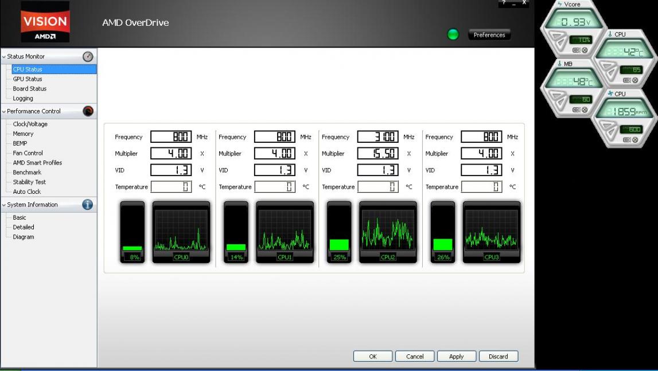This screenshot has width=658, height=371.
Task: Click the CPU0 usage history graph
Action: click(181, 232)
